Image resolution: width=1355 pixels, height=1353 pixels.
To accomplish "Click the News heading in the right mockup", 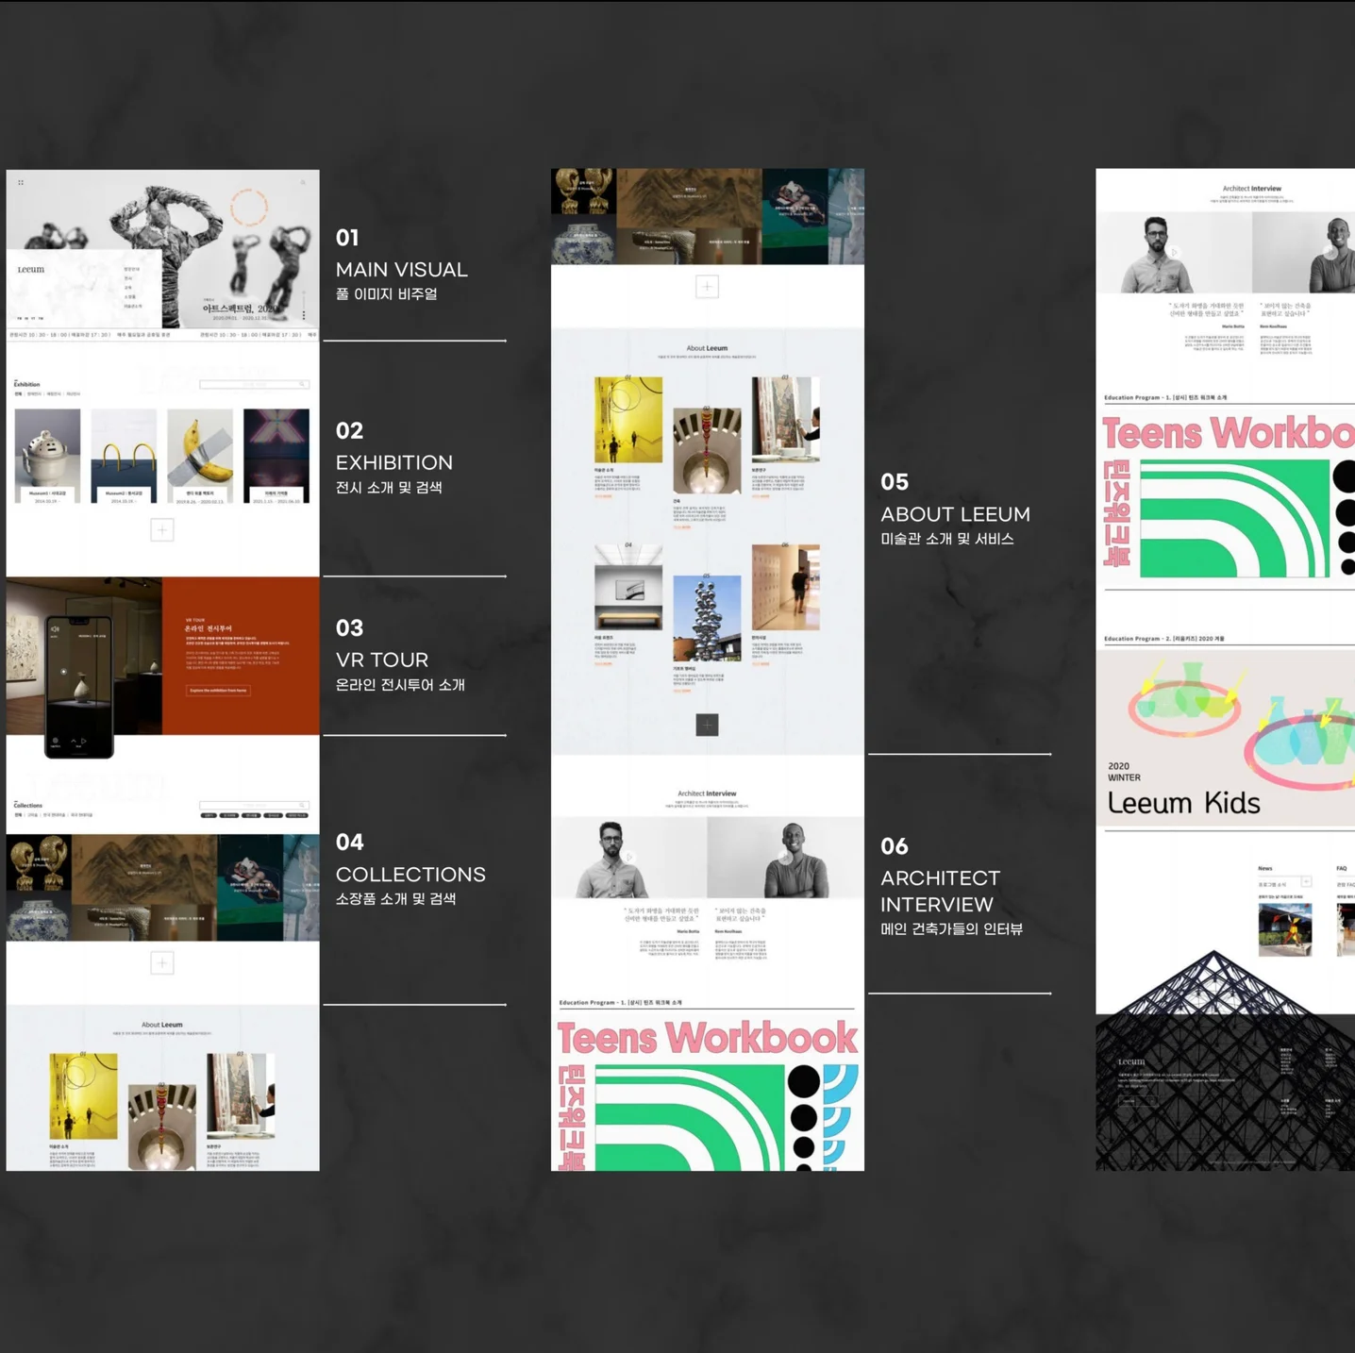I will (1264, 868).
